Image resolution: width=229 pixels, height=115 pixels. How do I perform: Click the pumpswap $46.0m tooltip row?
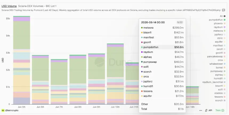[162, 62]
